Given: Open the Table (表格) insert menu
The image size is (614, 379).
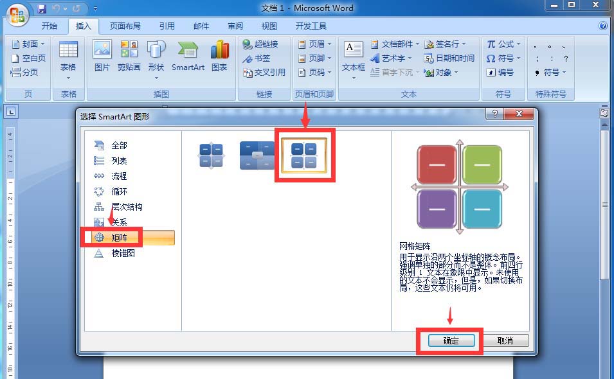Looking at the screenshot, I should point(68,60).
